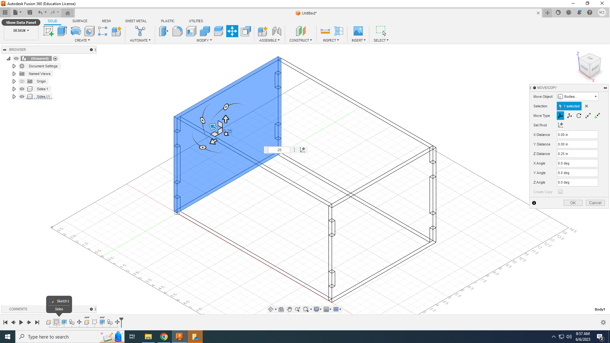
Task: Click the Z Distance value field
Action: pyautogui.click(x=577, y=153)
